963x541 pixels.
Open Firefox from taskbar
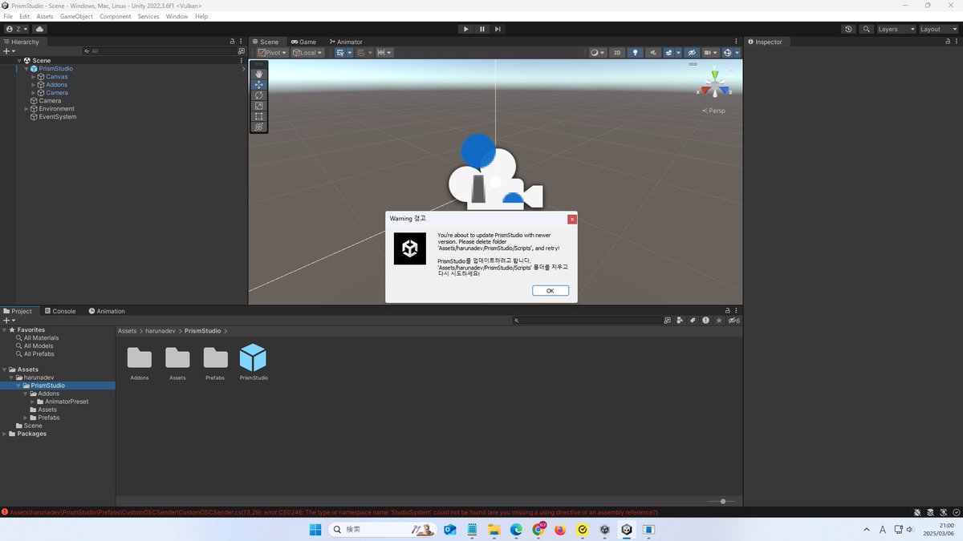pos(560,529)
